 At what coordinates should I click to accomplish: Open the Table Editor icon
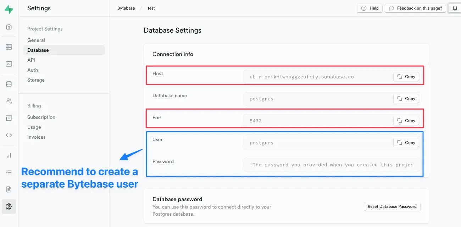click(x=9, y=46)
